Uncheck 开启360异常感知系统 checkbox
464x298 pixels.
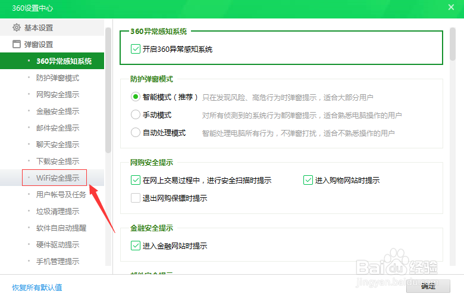pos(136,49)
